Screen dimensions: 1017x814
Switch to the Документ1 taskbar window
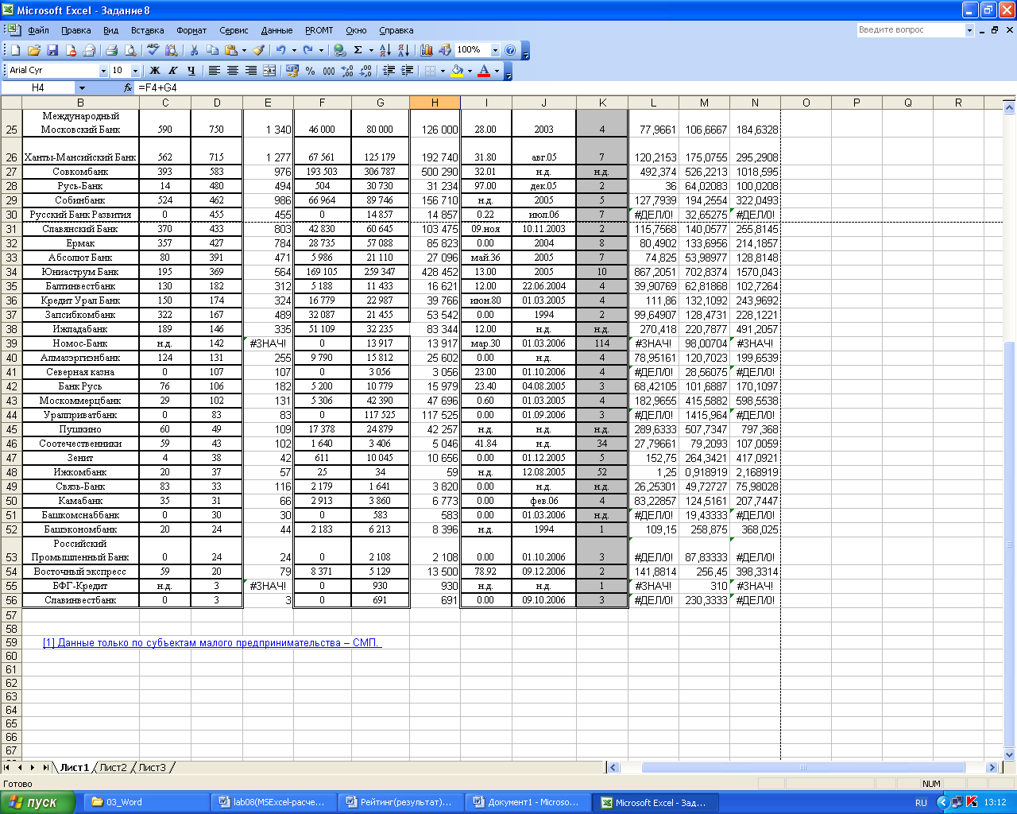pos(528,802)
